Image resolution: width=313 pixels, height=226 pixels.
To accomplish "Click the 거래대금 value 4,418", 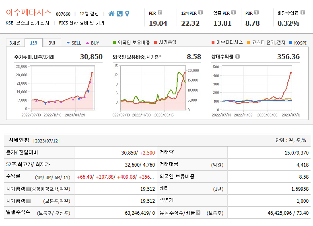I will pos(303,165).
